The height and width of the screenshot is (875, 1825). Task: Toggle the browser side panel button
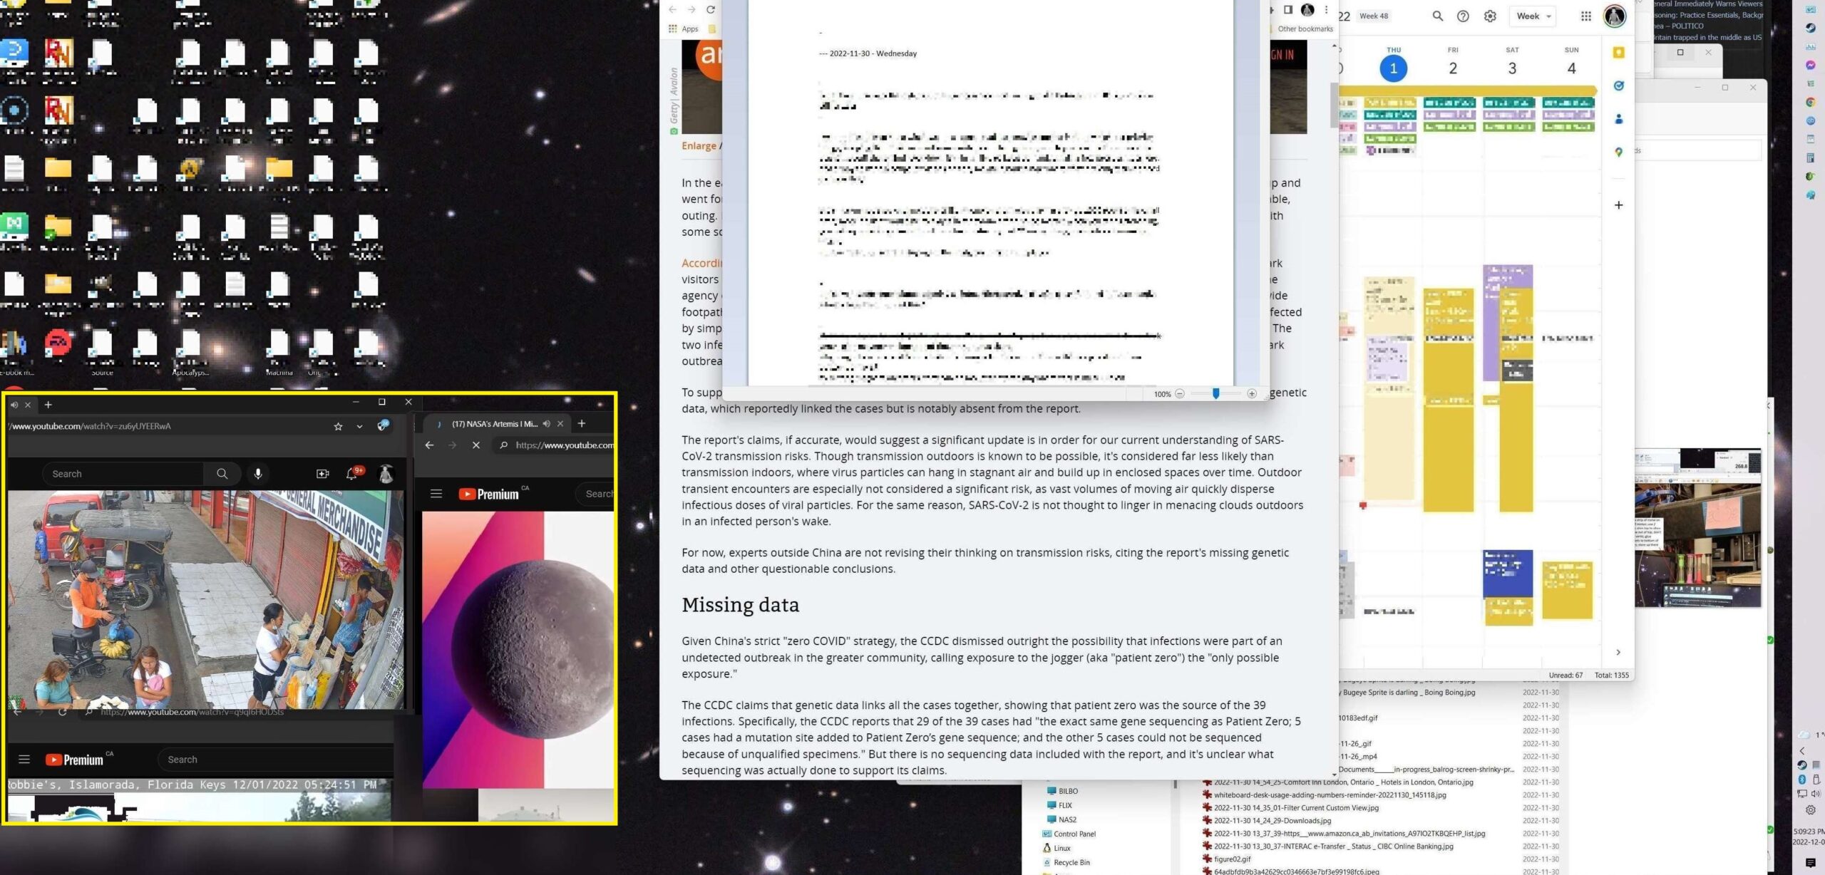tap(1287, 10)
